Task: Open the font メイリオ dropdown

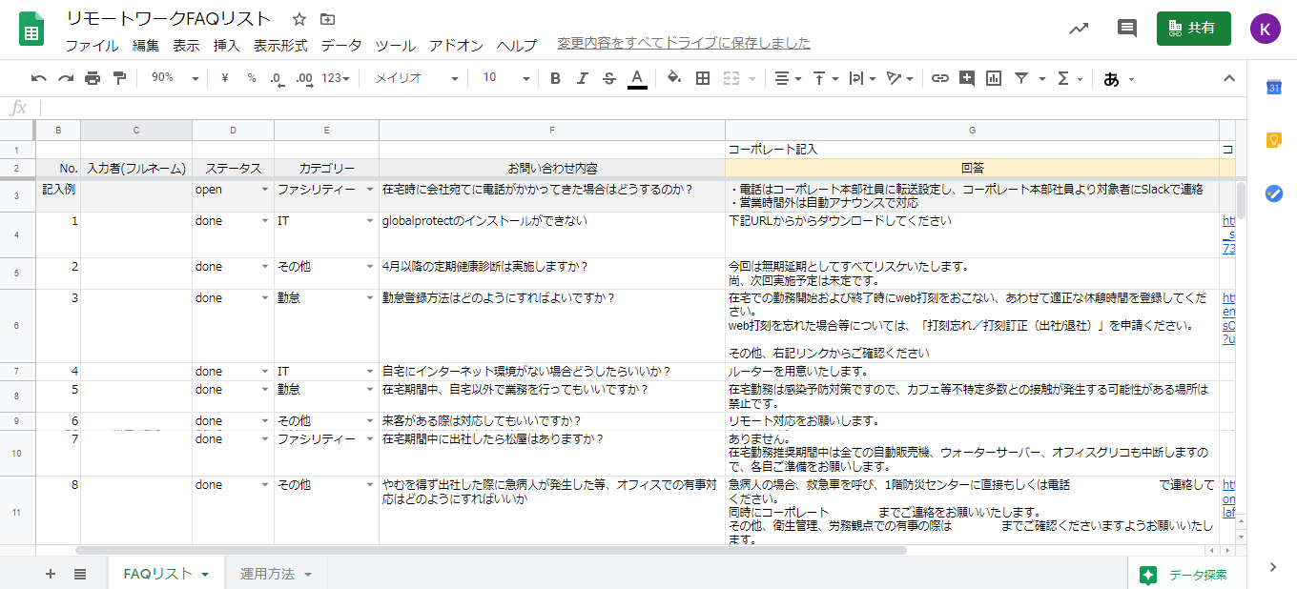Action: pyautogui.click(x=416, y=78)
